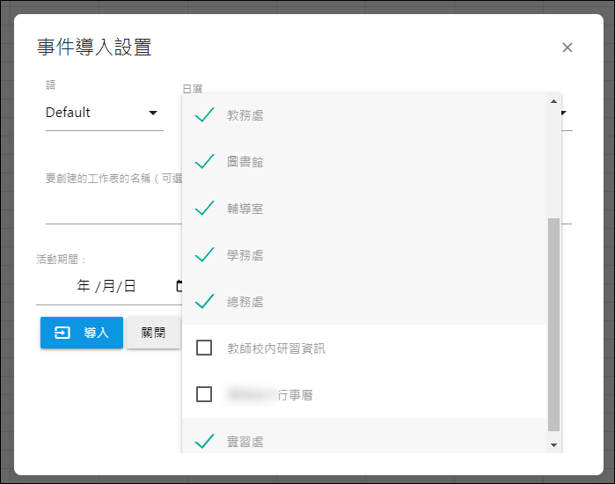
Task: Open the Default language dropdown
Action: coord(105,113)
